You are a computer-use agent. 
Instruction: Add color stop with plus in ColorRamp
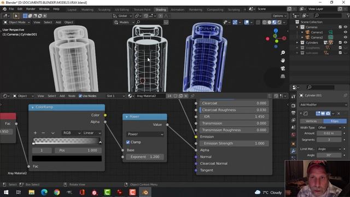pyautogui.click(x=35, y=133)
